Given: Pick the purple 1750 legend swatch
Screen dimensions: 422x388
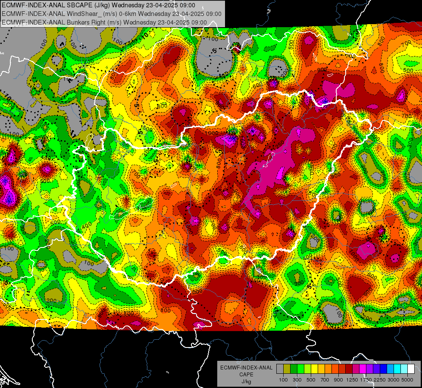Looking at the screenshot, I should 369,369.
